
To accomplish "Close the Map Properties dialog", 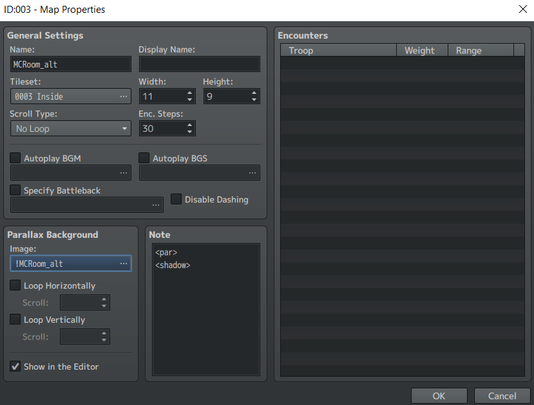I will (523, 9).
